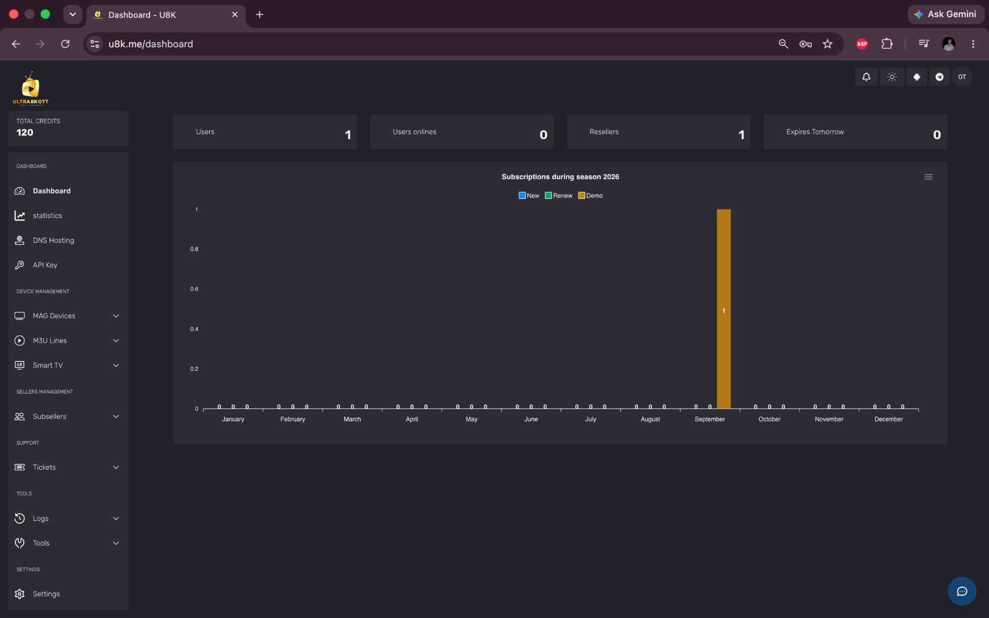Screen dimensions: 989x618
Task: Open the browser extensions puzzle icon
Action: [x=887, y=44]
